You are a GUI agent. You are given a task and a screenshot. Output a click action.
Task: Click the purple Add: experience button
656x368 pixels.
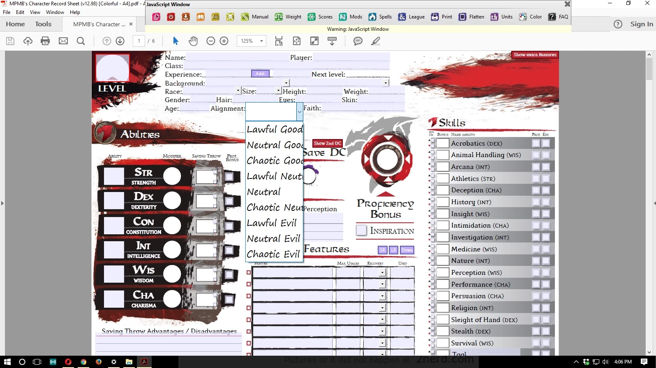(260, 74)
